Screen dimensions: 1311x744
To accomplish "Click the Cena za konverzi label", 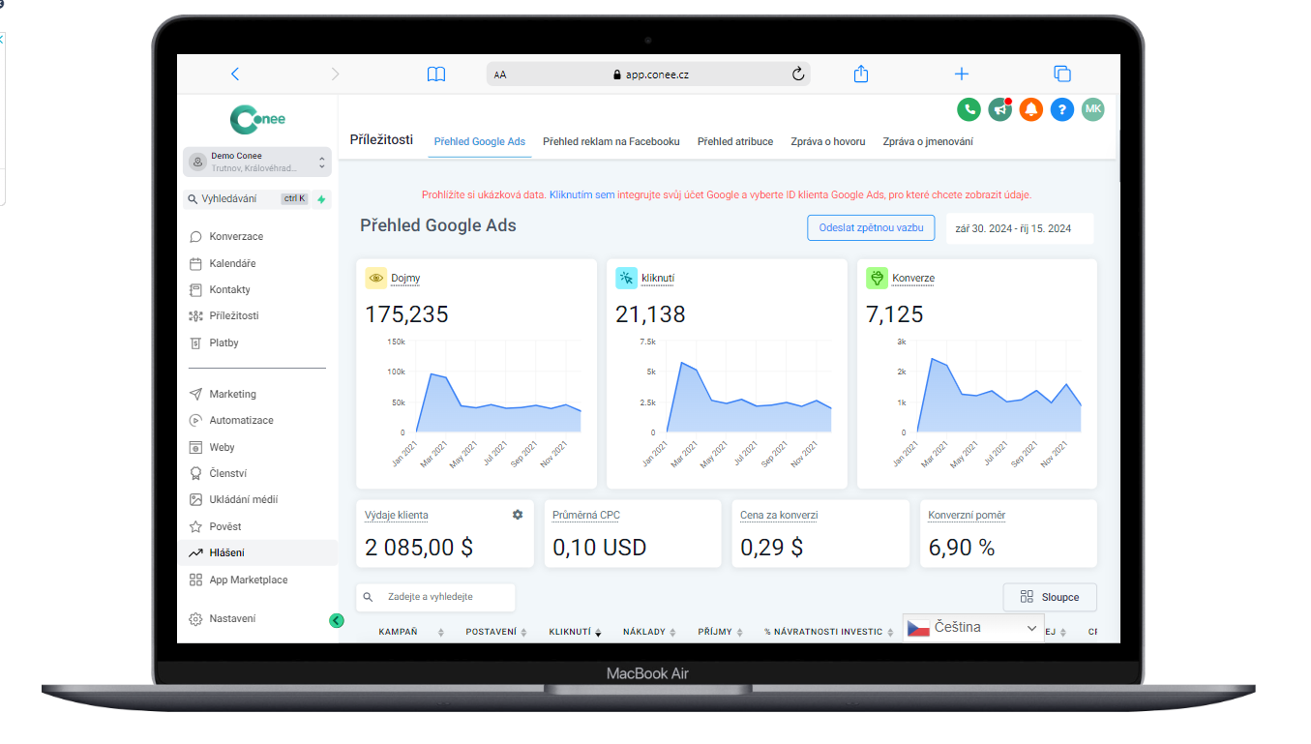I will click(x=779, y=516).
